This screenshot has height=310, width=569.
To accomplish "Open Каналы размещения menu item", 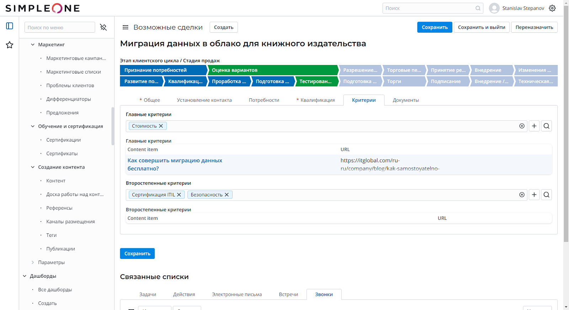I will pos(70,222).
